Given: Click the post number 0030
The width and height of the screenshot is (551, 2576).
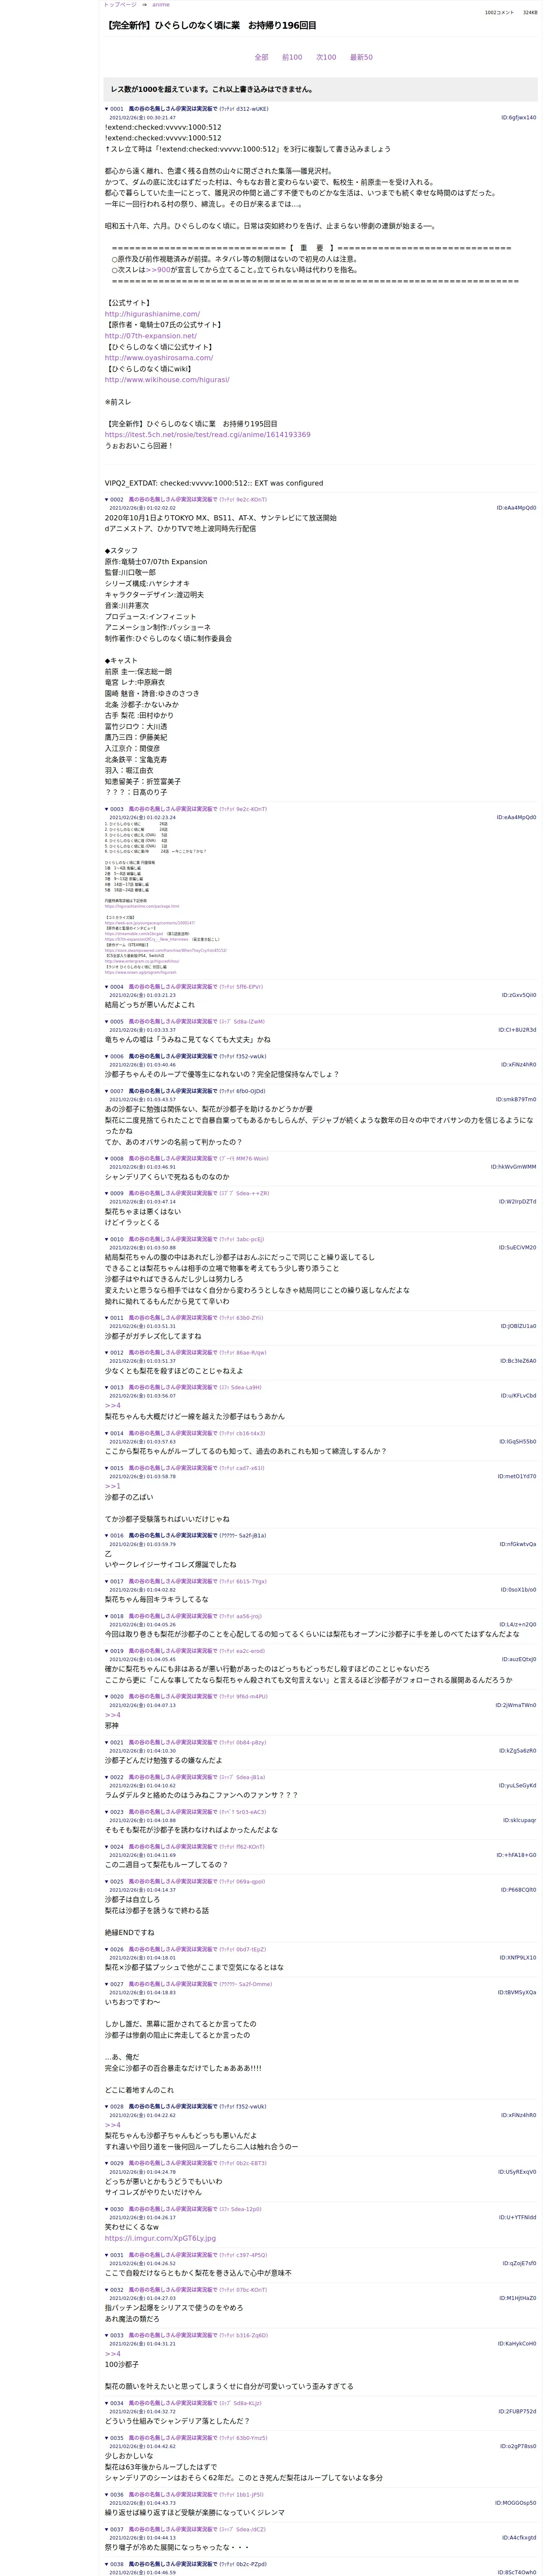Looking at the screenshot, I should [117, 2209].
